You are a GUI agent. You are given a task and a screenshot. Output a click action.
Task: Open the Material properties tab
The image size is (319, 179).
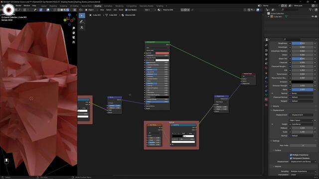tap(266, 99)
